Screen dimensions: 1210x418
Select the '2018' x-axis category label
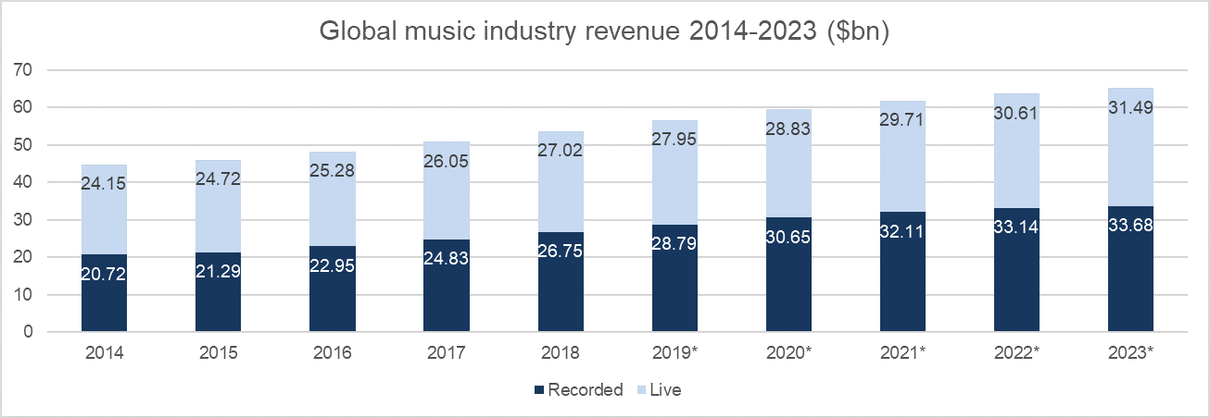561,353
